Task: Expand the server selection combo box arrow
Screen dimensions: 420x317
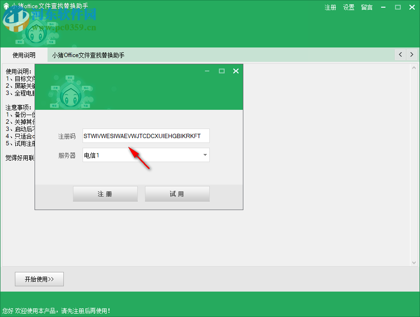Action: [x=205, y=155]
